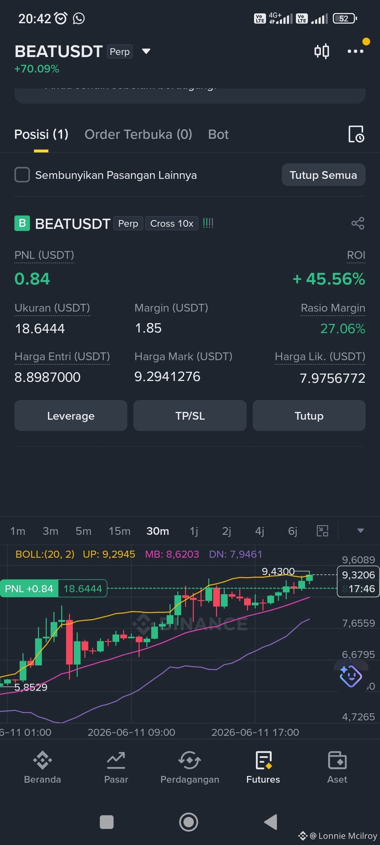This screenshot has height=845, width=380.
Task: Open the candlestick chart icon
Action: click(x=322, y=51)
